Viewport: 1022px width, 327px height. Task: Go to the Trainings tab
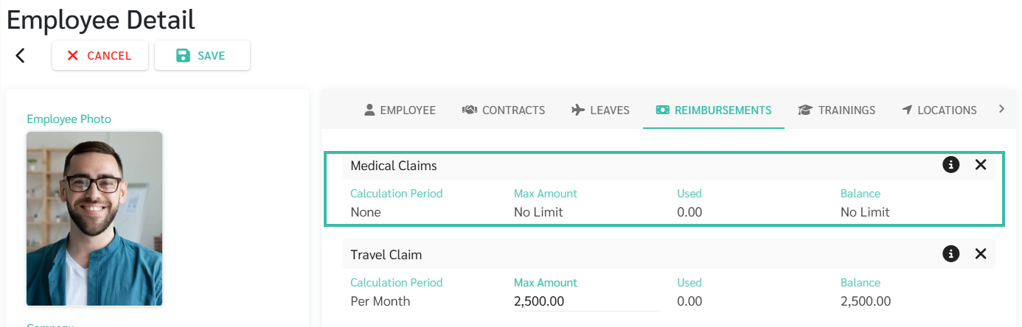click(x=837, y=110)
